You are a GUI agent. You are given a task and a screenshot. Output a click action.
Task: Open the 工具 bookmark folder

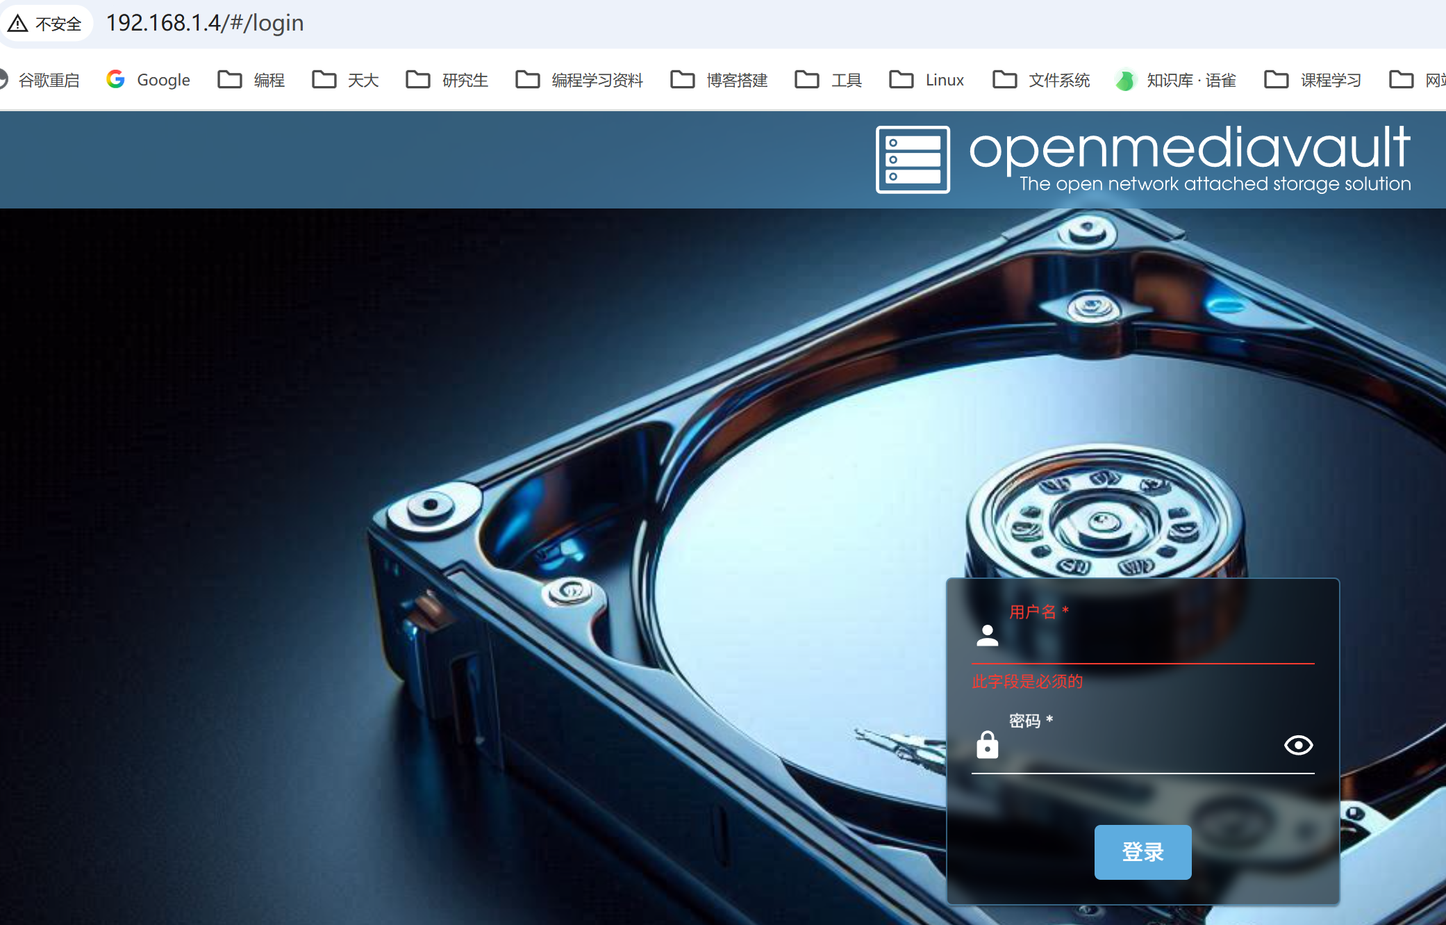click(829, 80)
